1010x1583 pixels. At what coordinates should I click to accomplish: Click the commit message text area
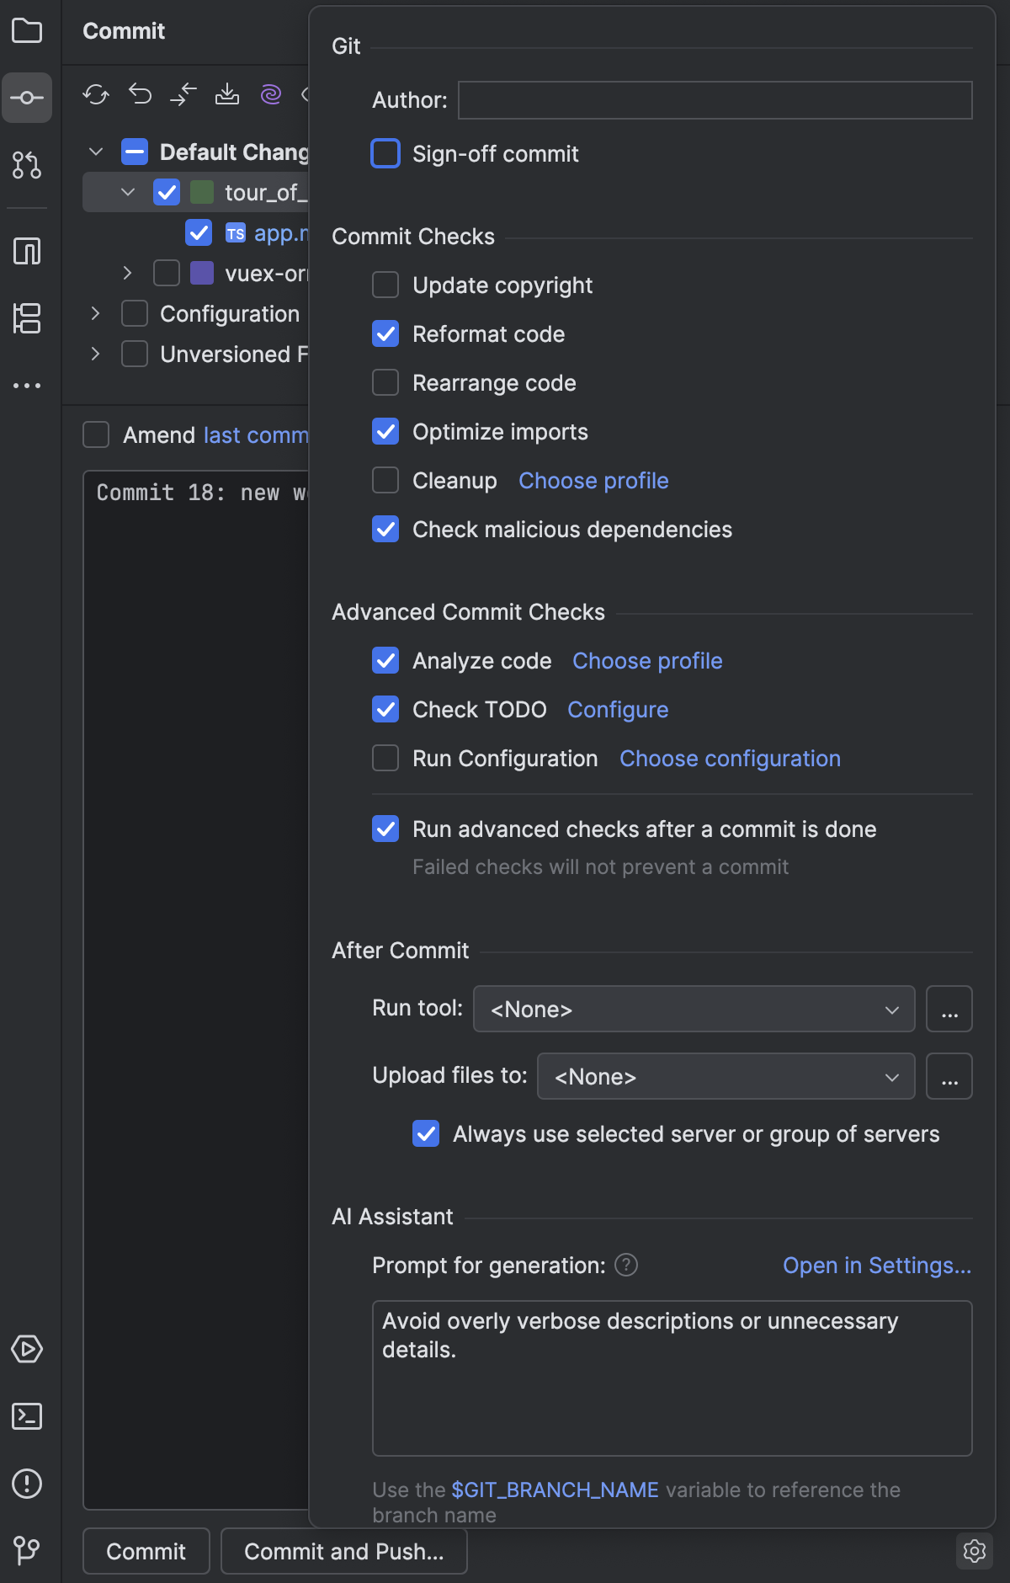point(196,989)
